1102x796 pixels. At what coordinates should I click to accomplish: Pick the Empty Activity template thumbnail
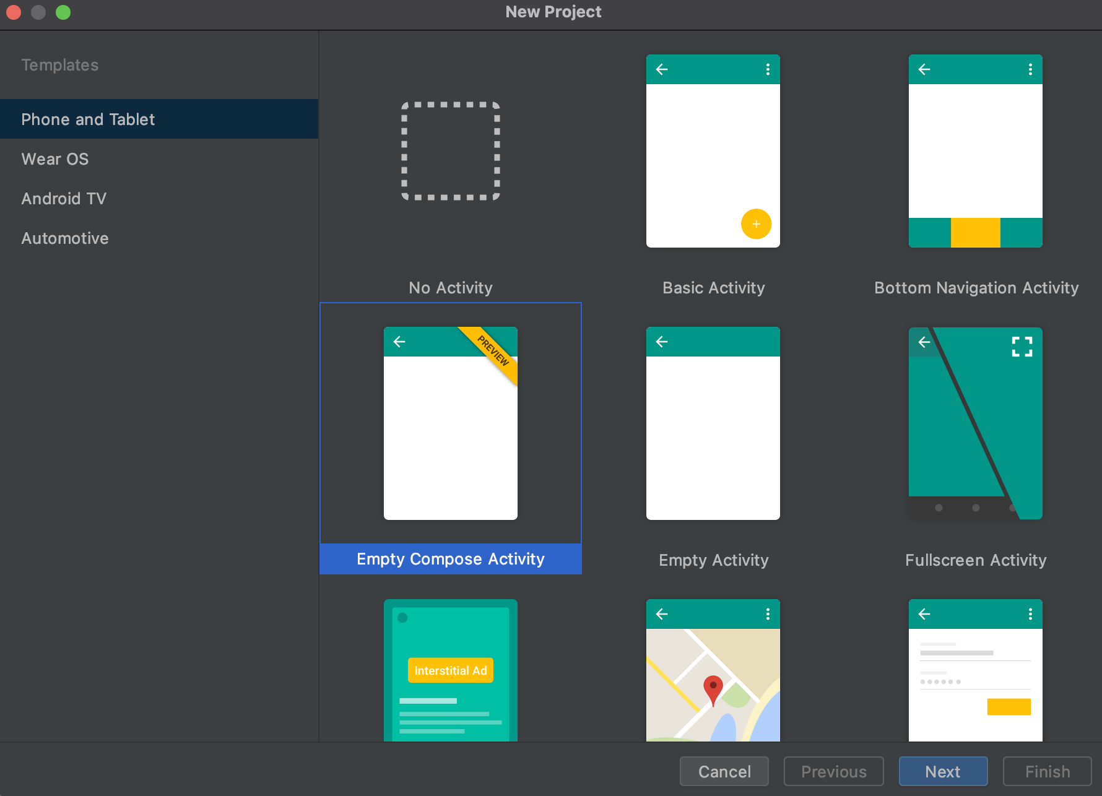[x=713, y=423]
